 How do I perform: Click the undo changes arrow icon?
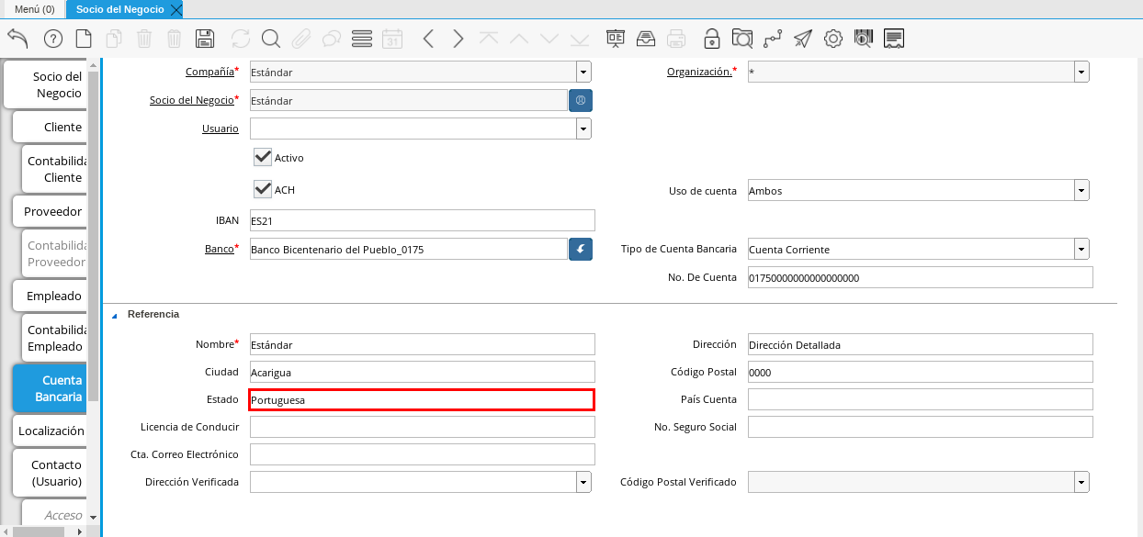point(17,39)
